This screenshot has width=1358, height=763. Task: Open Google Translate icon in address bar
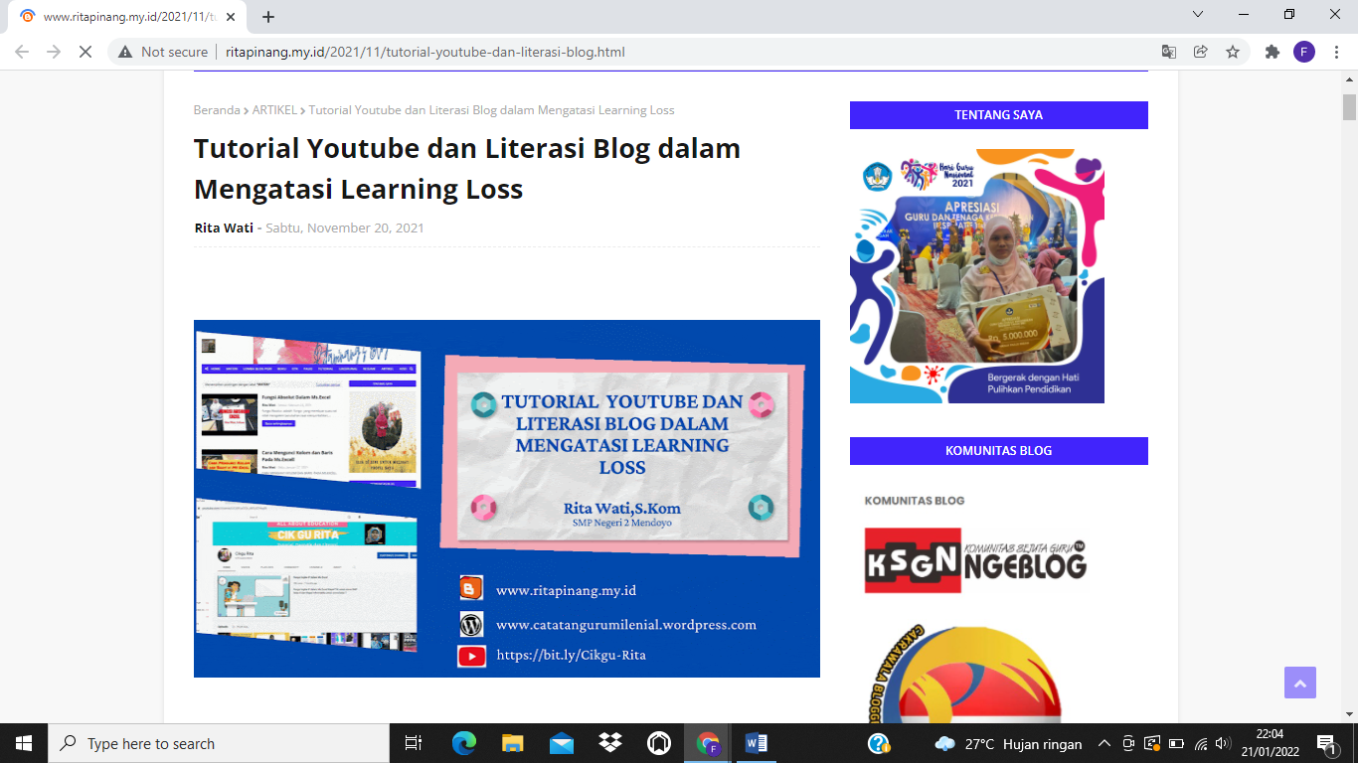click(1169, 52)
